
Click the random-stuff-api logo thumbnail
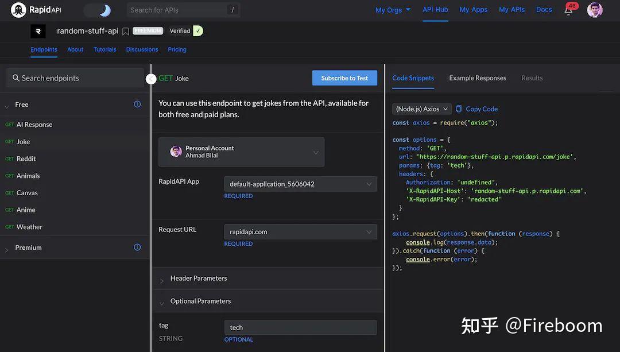point(38,31)
